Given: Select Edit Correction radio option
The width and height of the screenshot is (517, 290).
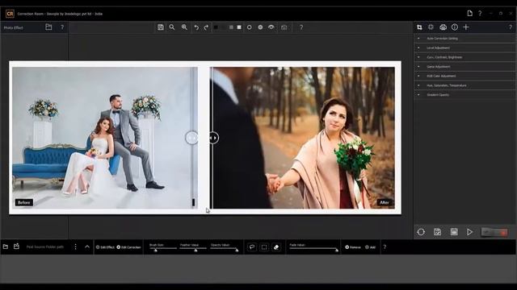Looking at the screenshot, I should [x=128, y=247].
